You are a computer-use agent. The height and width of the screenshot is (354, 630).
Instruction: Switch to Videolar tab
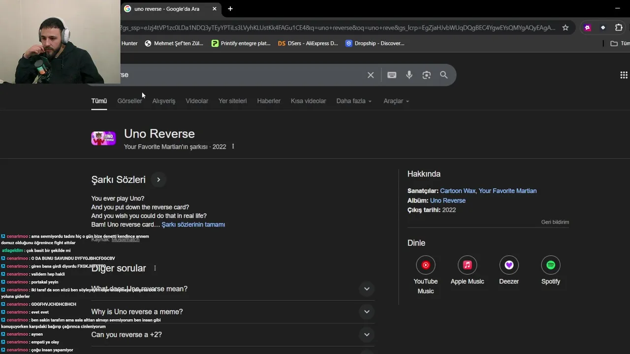coord(197,101)
